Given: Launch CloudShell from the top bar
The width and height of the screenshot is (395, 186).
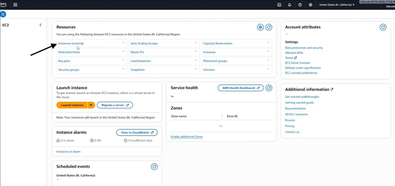Looking at the screenshot, I should click(279, 5).
